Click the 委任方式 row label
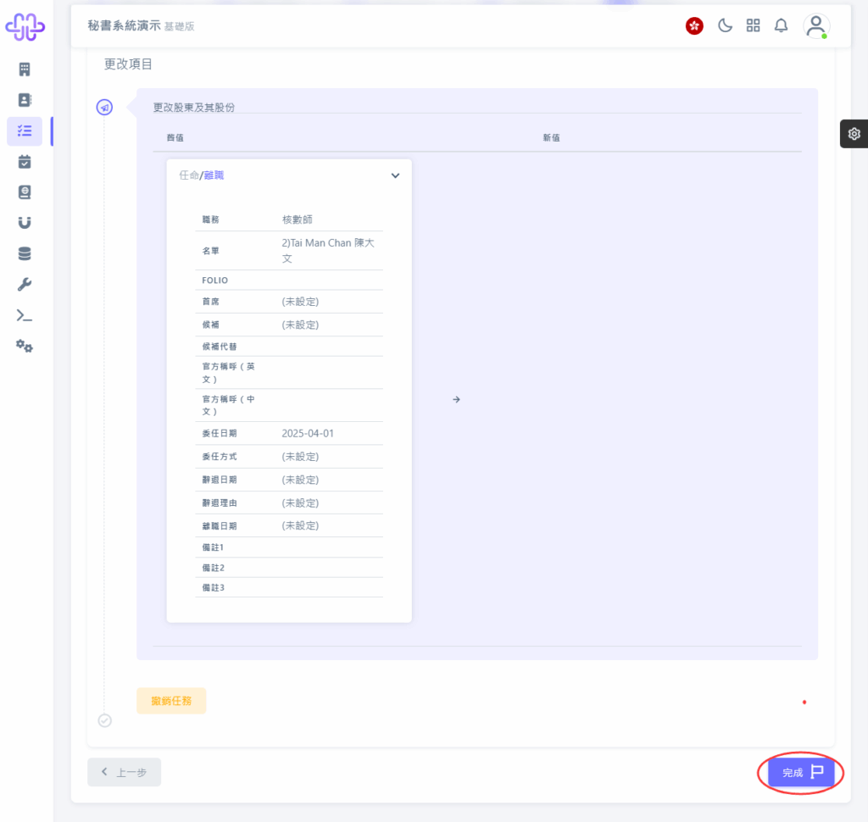Viewport: 868px width, 822px height. [220, 457]
